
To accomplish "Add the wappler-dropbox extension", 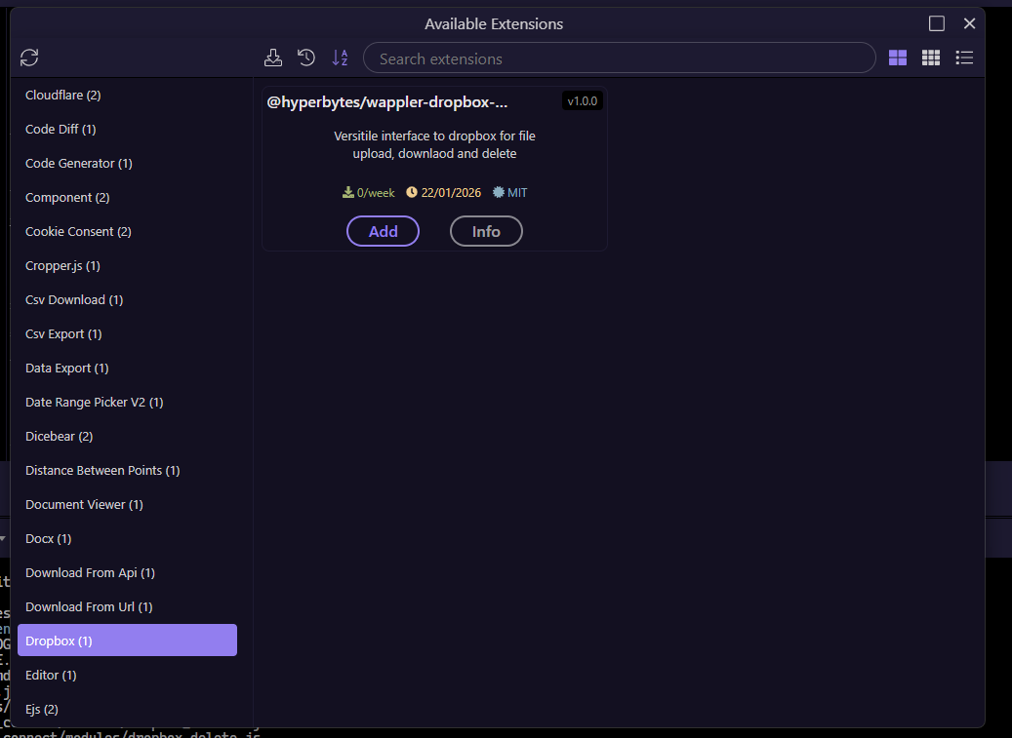I will [x=383, y=231].
